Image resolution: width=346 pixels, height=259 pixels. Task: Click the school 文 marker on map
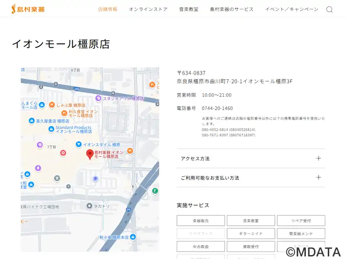[57, 178]
